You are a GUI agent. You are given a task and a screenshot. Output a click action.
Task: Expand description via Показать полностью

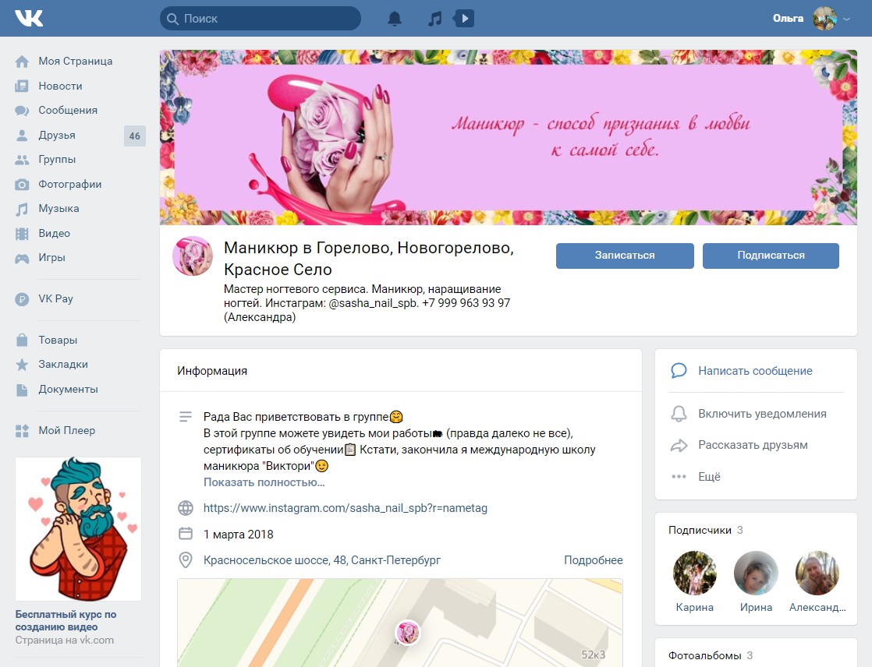coord(264,482)
